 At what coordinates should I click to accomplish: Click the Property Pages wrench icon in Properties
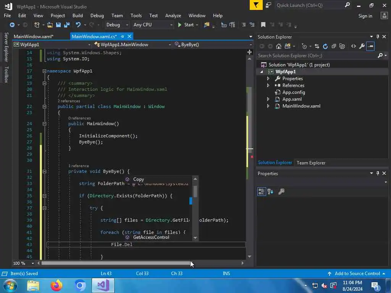click(281, 192)
